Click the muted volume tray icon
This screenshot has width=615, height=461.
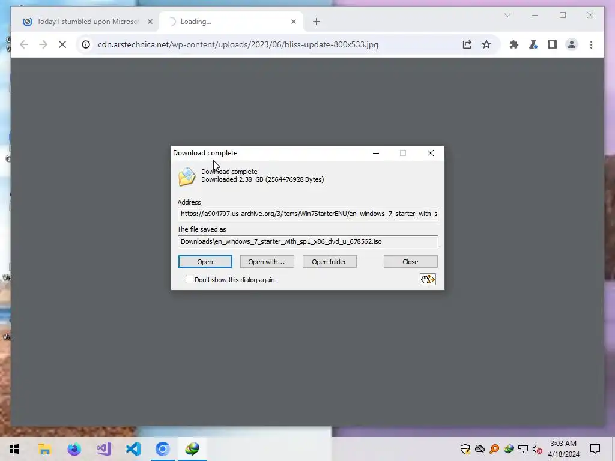click(538, 449)
